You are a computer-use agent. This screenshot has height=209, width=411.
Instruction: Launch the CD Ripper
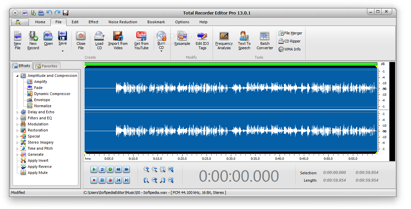(x=290, y=41)
